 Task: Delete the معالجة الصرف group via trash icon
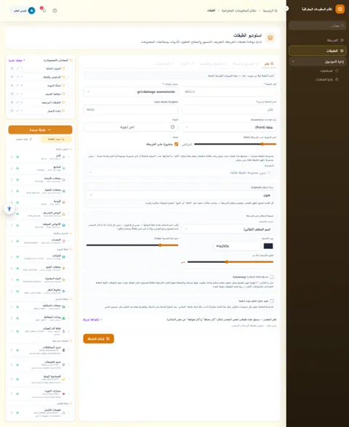pos(12,94)
